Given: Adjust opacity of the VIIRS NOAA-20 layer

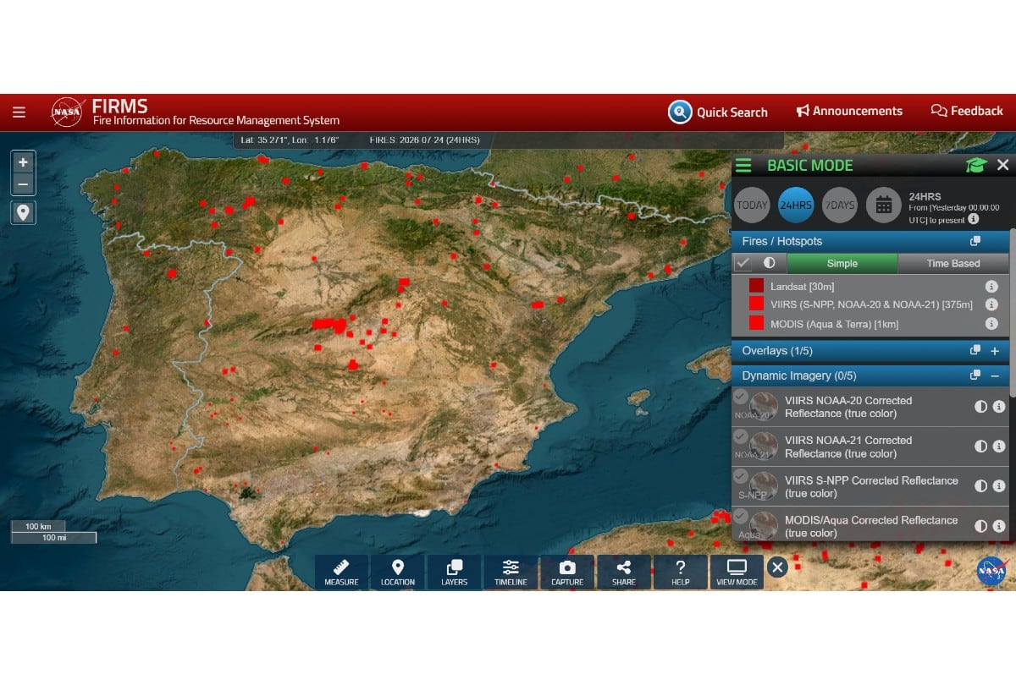Looking at the screenshot, I should [981, 407].
